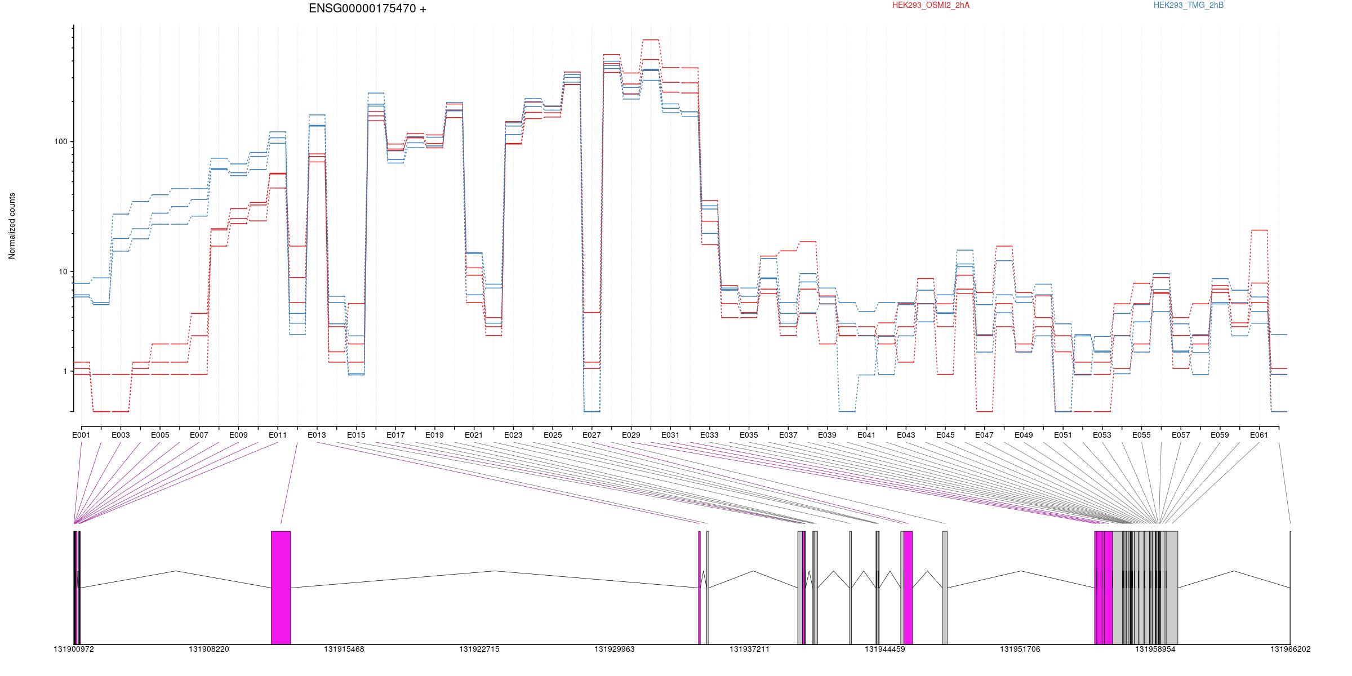Click exon bin label E005
Viewport: 1352px width, 676px height.
pyautogui.click(x=160, y=435)
